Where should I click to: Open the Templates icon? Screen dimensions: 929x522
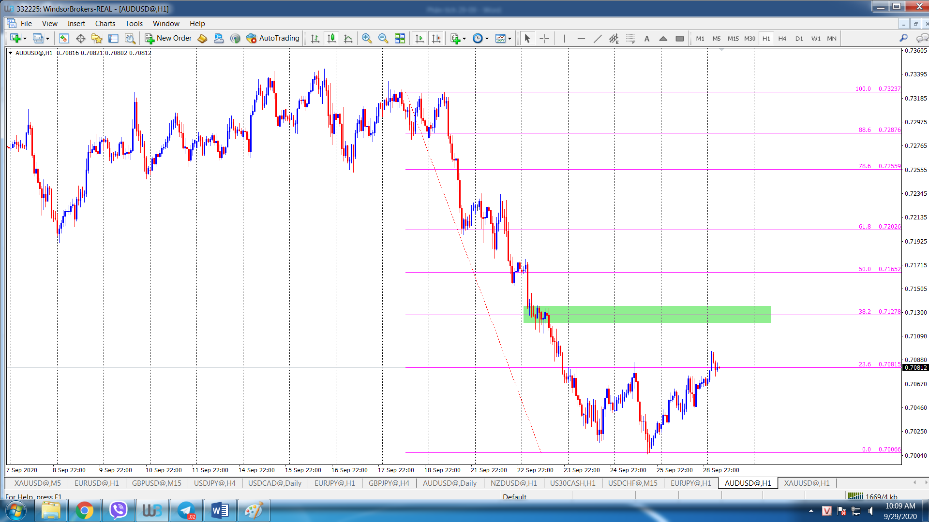500,38
